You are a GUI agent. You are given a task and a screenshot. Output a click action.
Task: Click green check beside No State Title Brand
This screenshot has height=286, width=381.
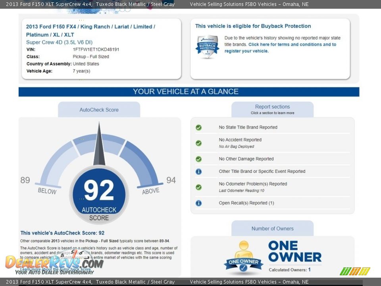click(x=198, y=128)
